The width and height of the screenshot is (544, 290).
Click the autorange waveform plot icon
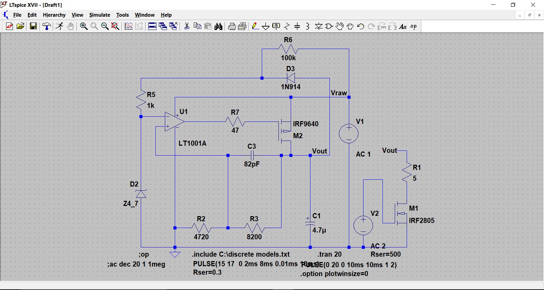click(x=129, y=26)
